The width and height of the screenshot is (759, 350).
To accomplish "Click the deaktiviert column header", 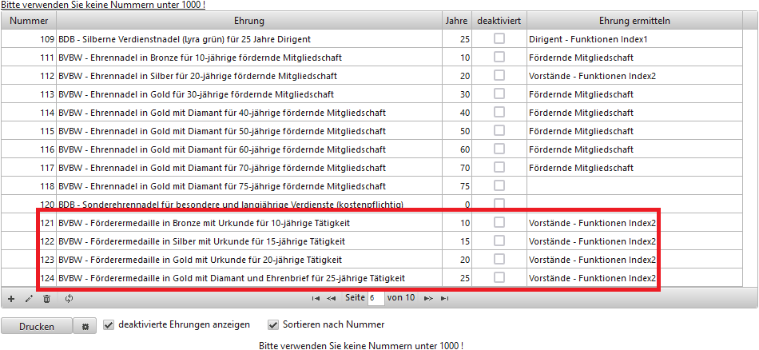I will 499,21.
